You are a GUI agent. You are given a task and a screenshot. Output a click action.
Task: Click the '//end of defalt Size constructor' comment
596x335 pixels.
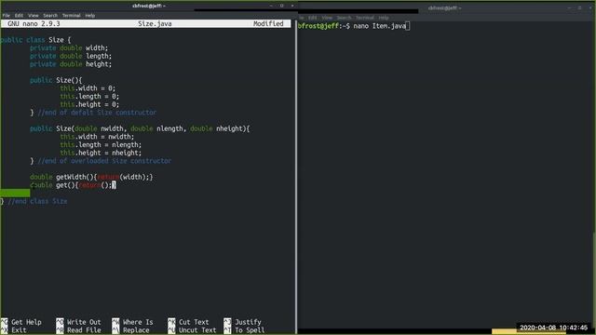[x=97, y=113]
